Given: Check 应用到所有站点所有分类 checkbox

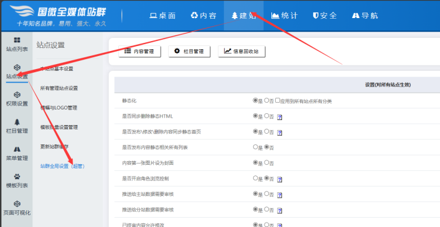Looking at the screenshot, I should (x=278, y=100).
